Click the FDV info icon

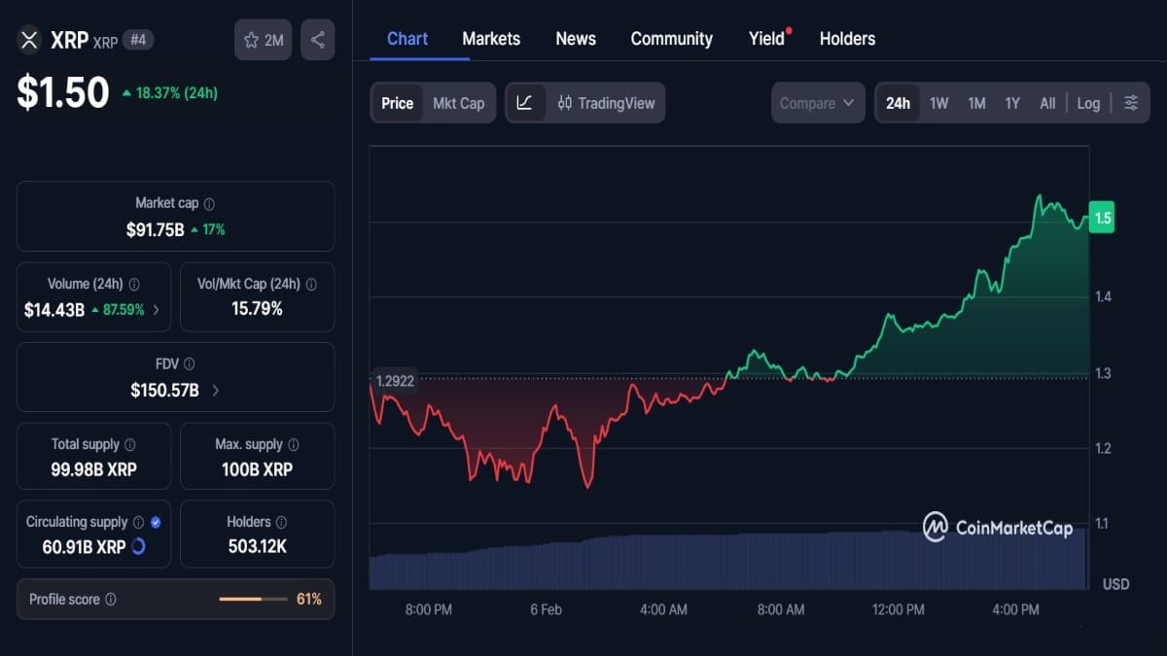pos(190,364)
